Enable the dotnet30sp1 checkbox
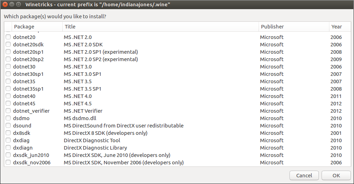This screenshot has height=184, width=354. pos(8,74)
